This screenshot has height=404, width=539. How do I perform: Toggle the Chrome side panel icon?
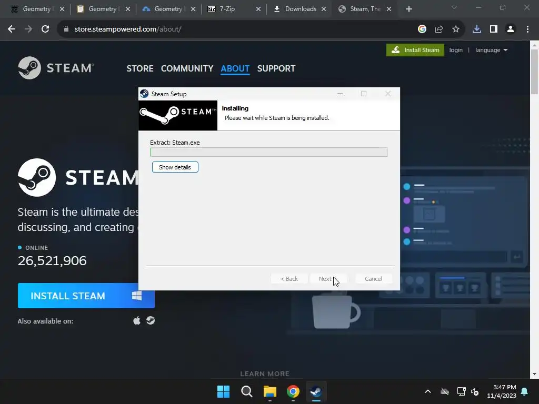494,29
